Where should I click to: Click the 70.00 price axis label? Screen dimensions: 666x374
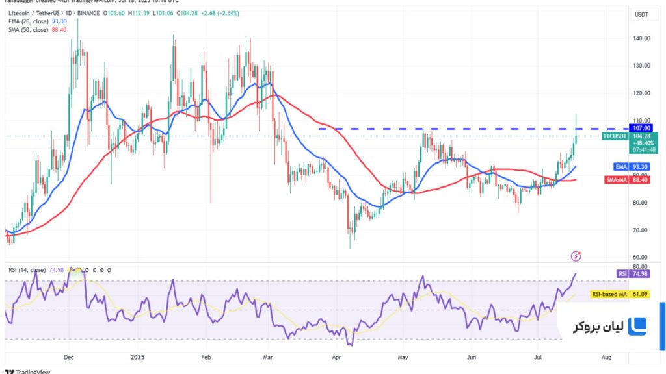640,230
